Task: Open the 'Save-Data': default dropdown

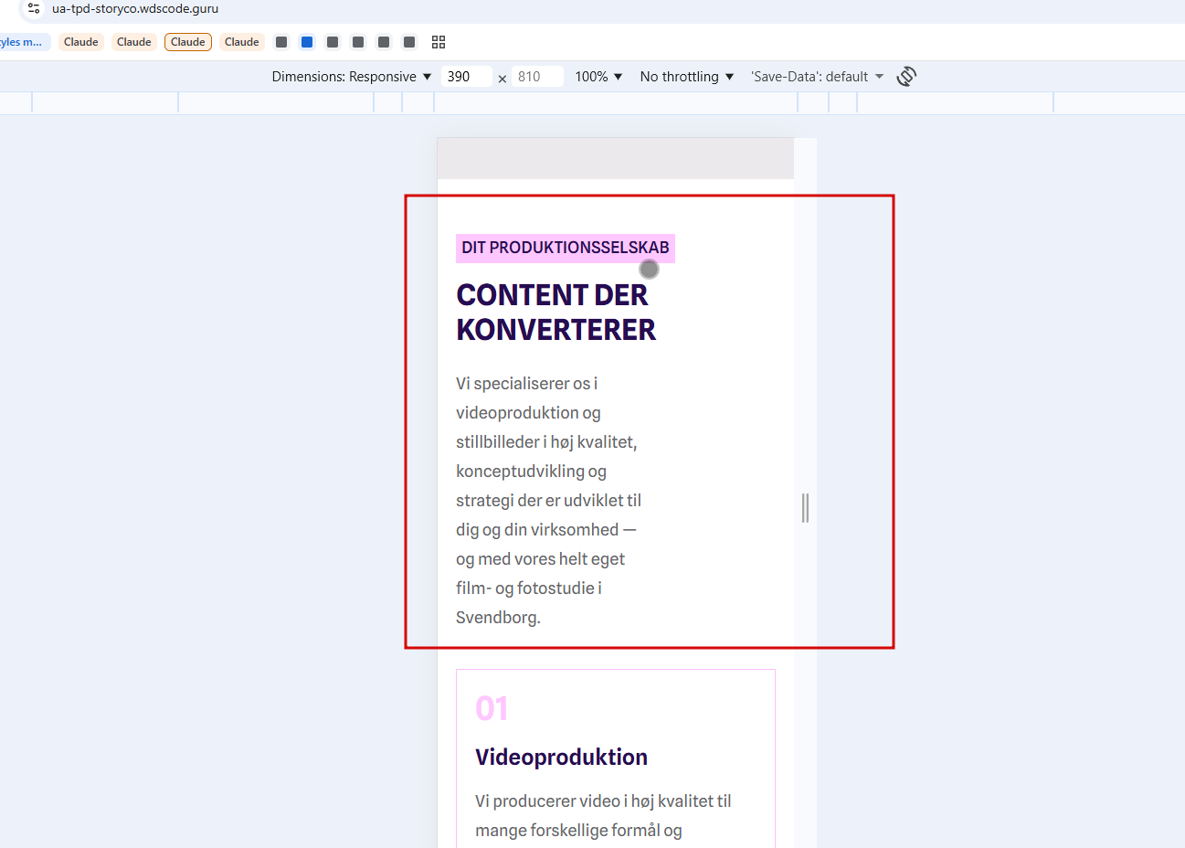Action: pos(818,77)
